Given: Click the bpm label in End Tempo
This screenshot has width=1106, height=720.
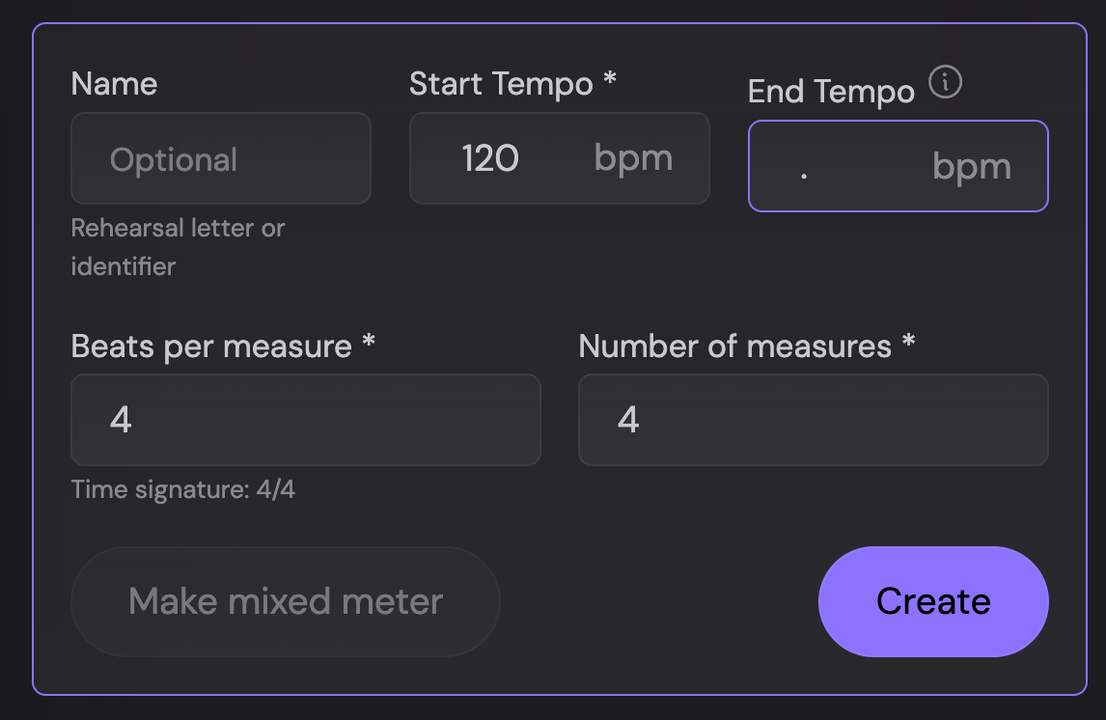Looking at the screenshot, I should click(x=971, y=165).
